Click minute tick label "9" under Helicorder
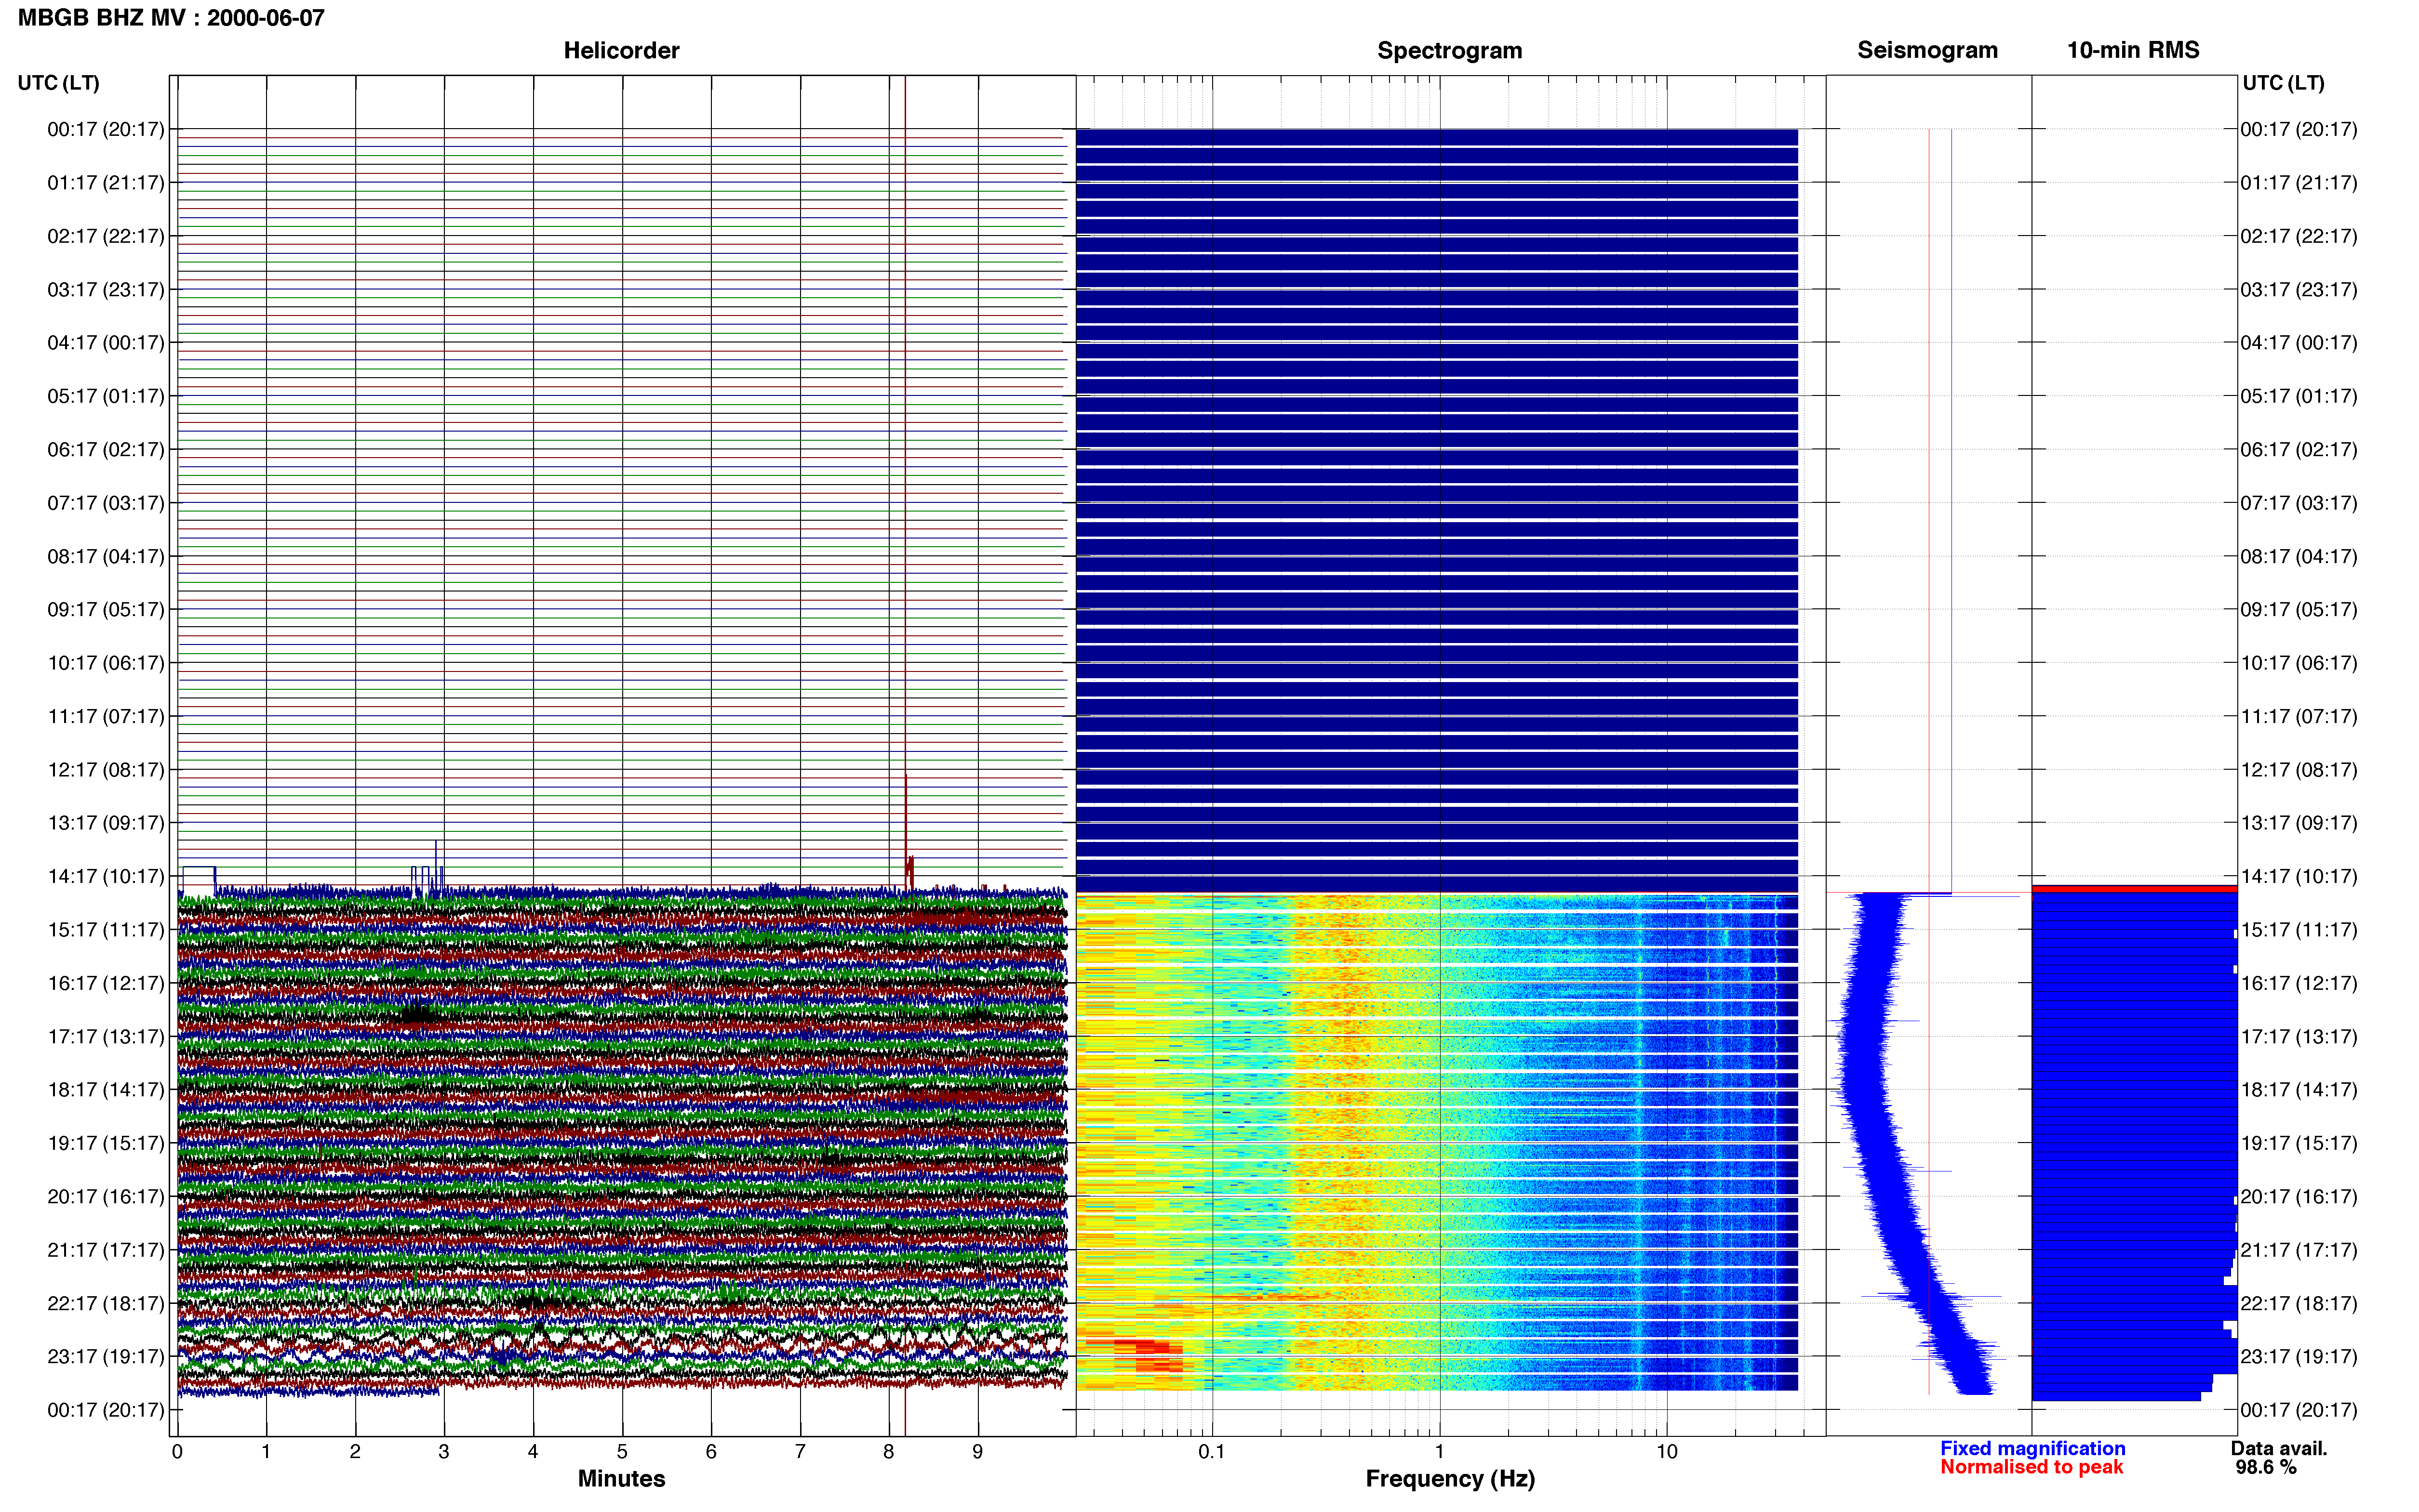 click(x=977, y=1452)
